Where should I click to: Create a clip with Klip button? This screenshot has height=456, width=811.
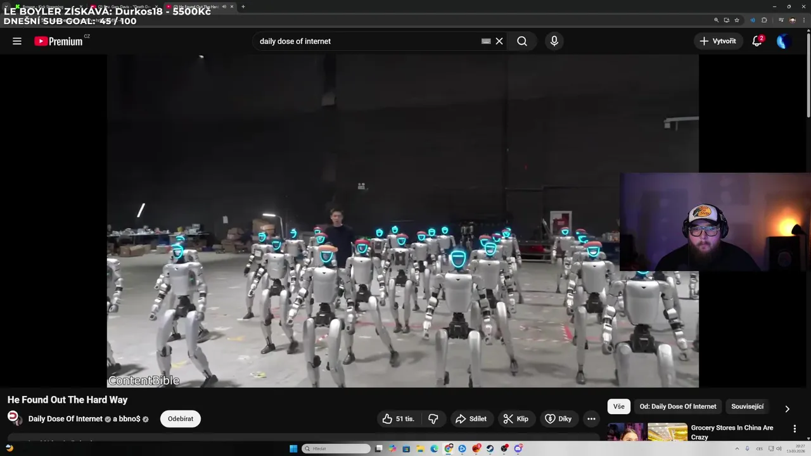[x=516, y=419]
